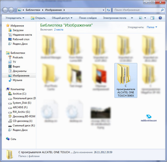Show hidden toolbar commands chevron
The height and width of the screenshot is (162, 167).
click(132, 18)
